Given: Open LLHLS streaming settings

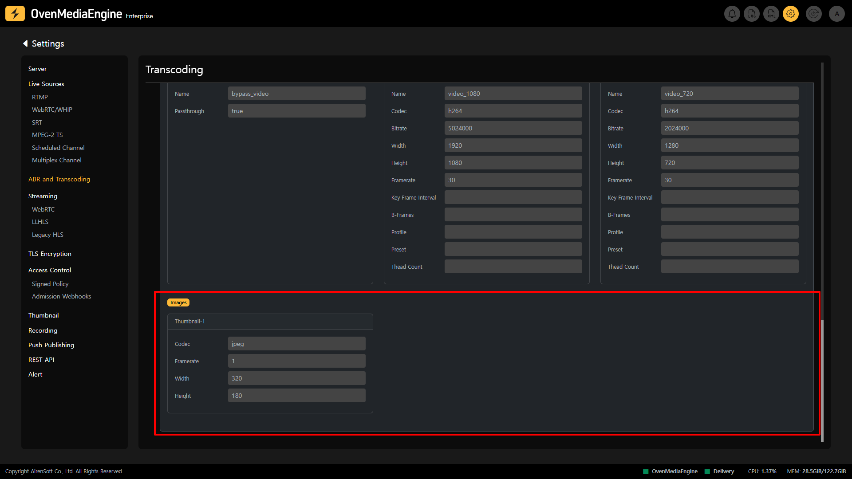Looking at the screenshot, I should [40, 222].
